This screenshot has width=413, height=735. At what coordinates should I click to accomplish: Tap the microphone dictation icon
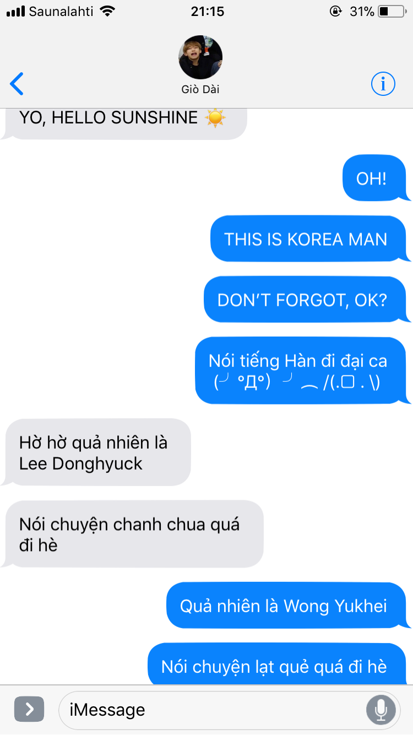click(381, 710)
